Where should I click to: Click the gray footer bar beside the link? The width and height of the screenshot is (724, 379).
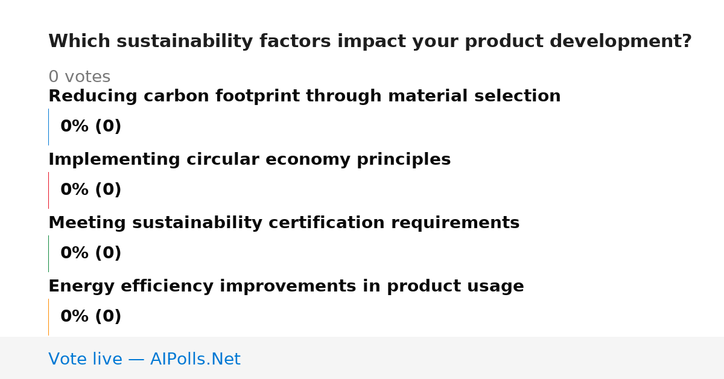tap(483, 358)
